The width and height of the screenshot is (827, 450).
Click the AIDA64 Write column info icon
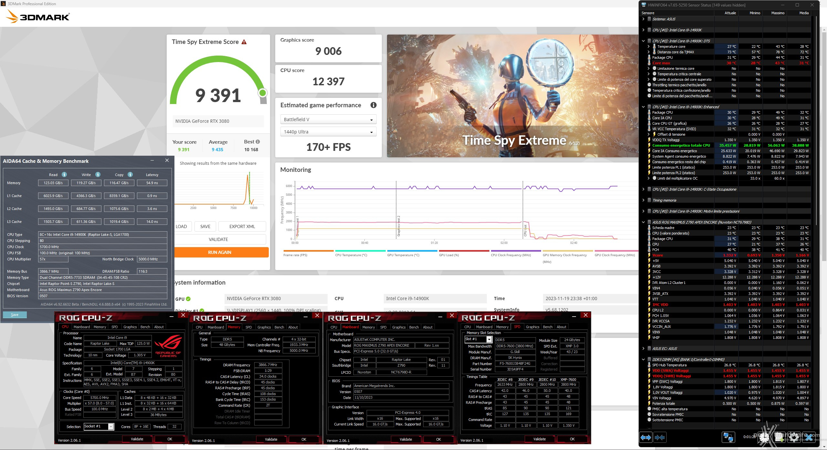point(98,174)
